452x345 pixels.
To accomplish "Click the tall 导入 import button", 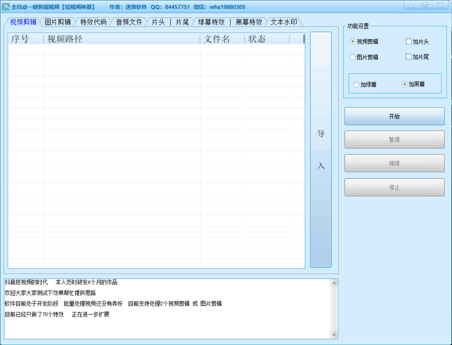I will 321,149.
